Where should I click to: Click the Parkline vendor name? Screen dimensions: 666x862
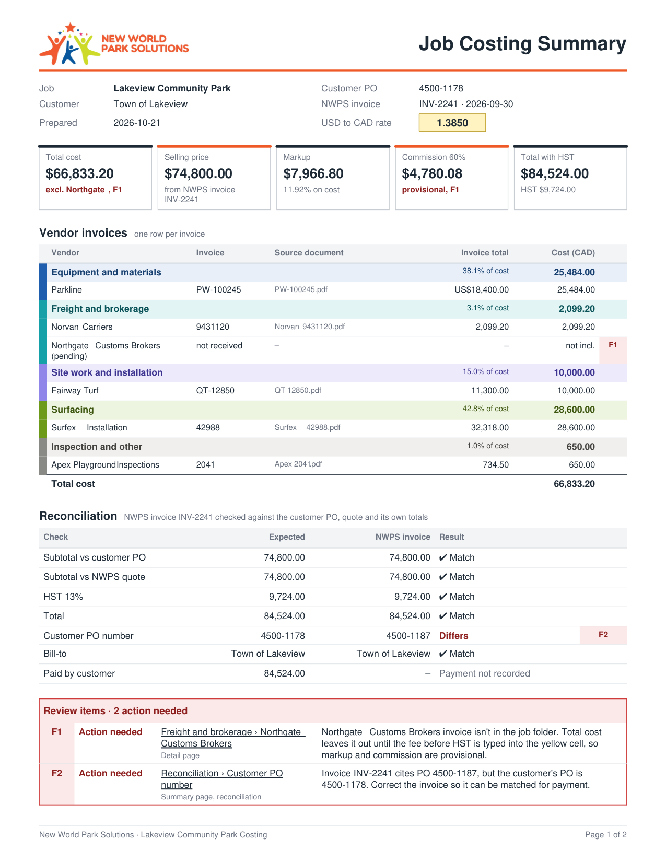pos(67,290)
